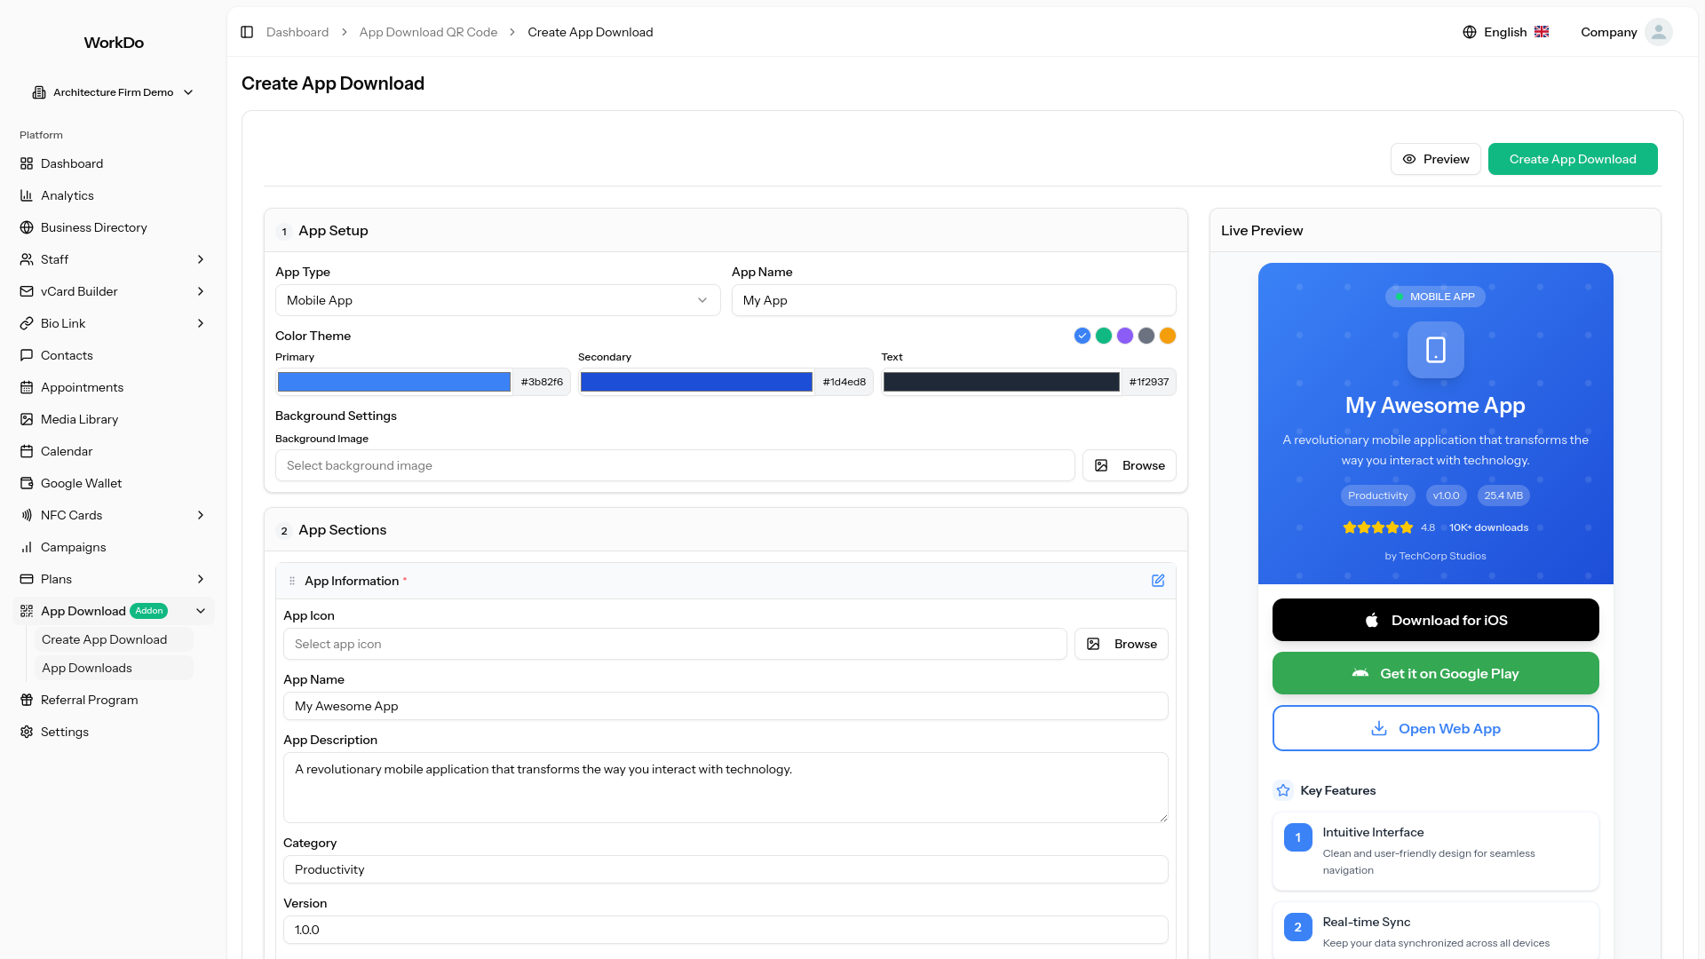Select the green color theme preset
Image resolution: width=1705 pixels, height=959 pixels.
[x=1104, y=336]
